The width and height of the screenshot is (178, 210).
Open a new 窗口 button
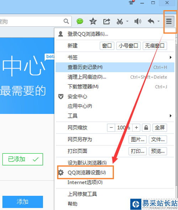(x=107, y=46)
